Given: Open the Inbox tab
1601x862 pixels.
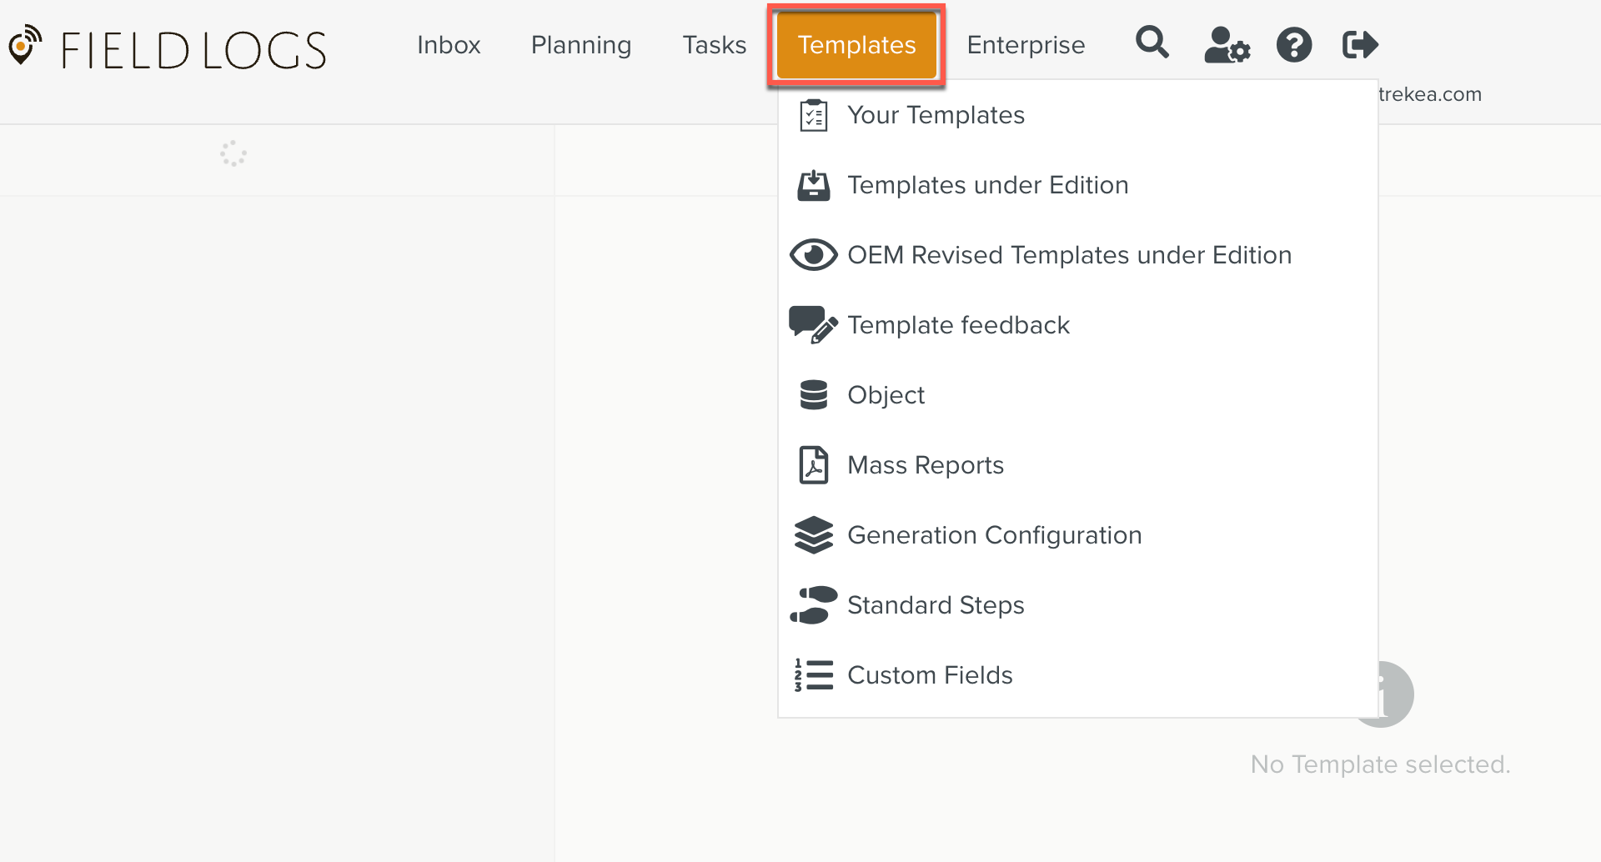Looking at the screenshot, I should click(449, 45).
